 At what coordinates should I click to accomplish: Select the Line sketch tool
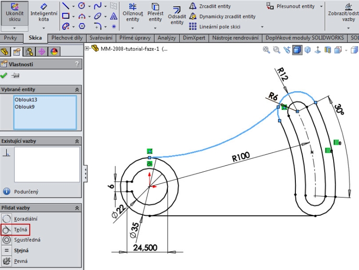coord(66,6)
